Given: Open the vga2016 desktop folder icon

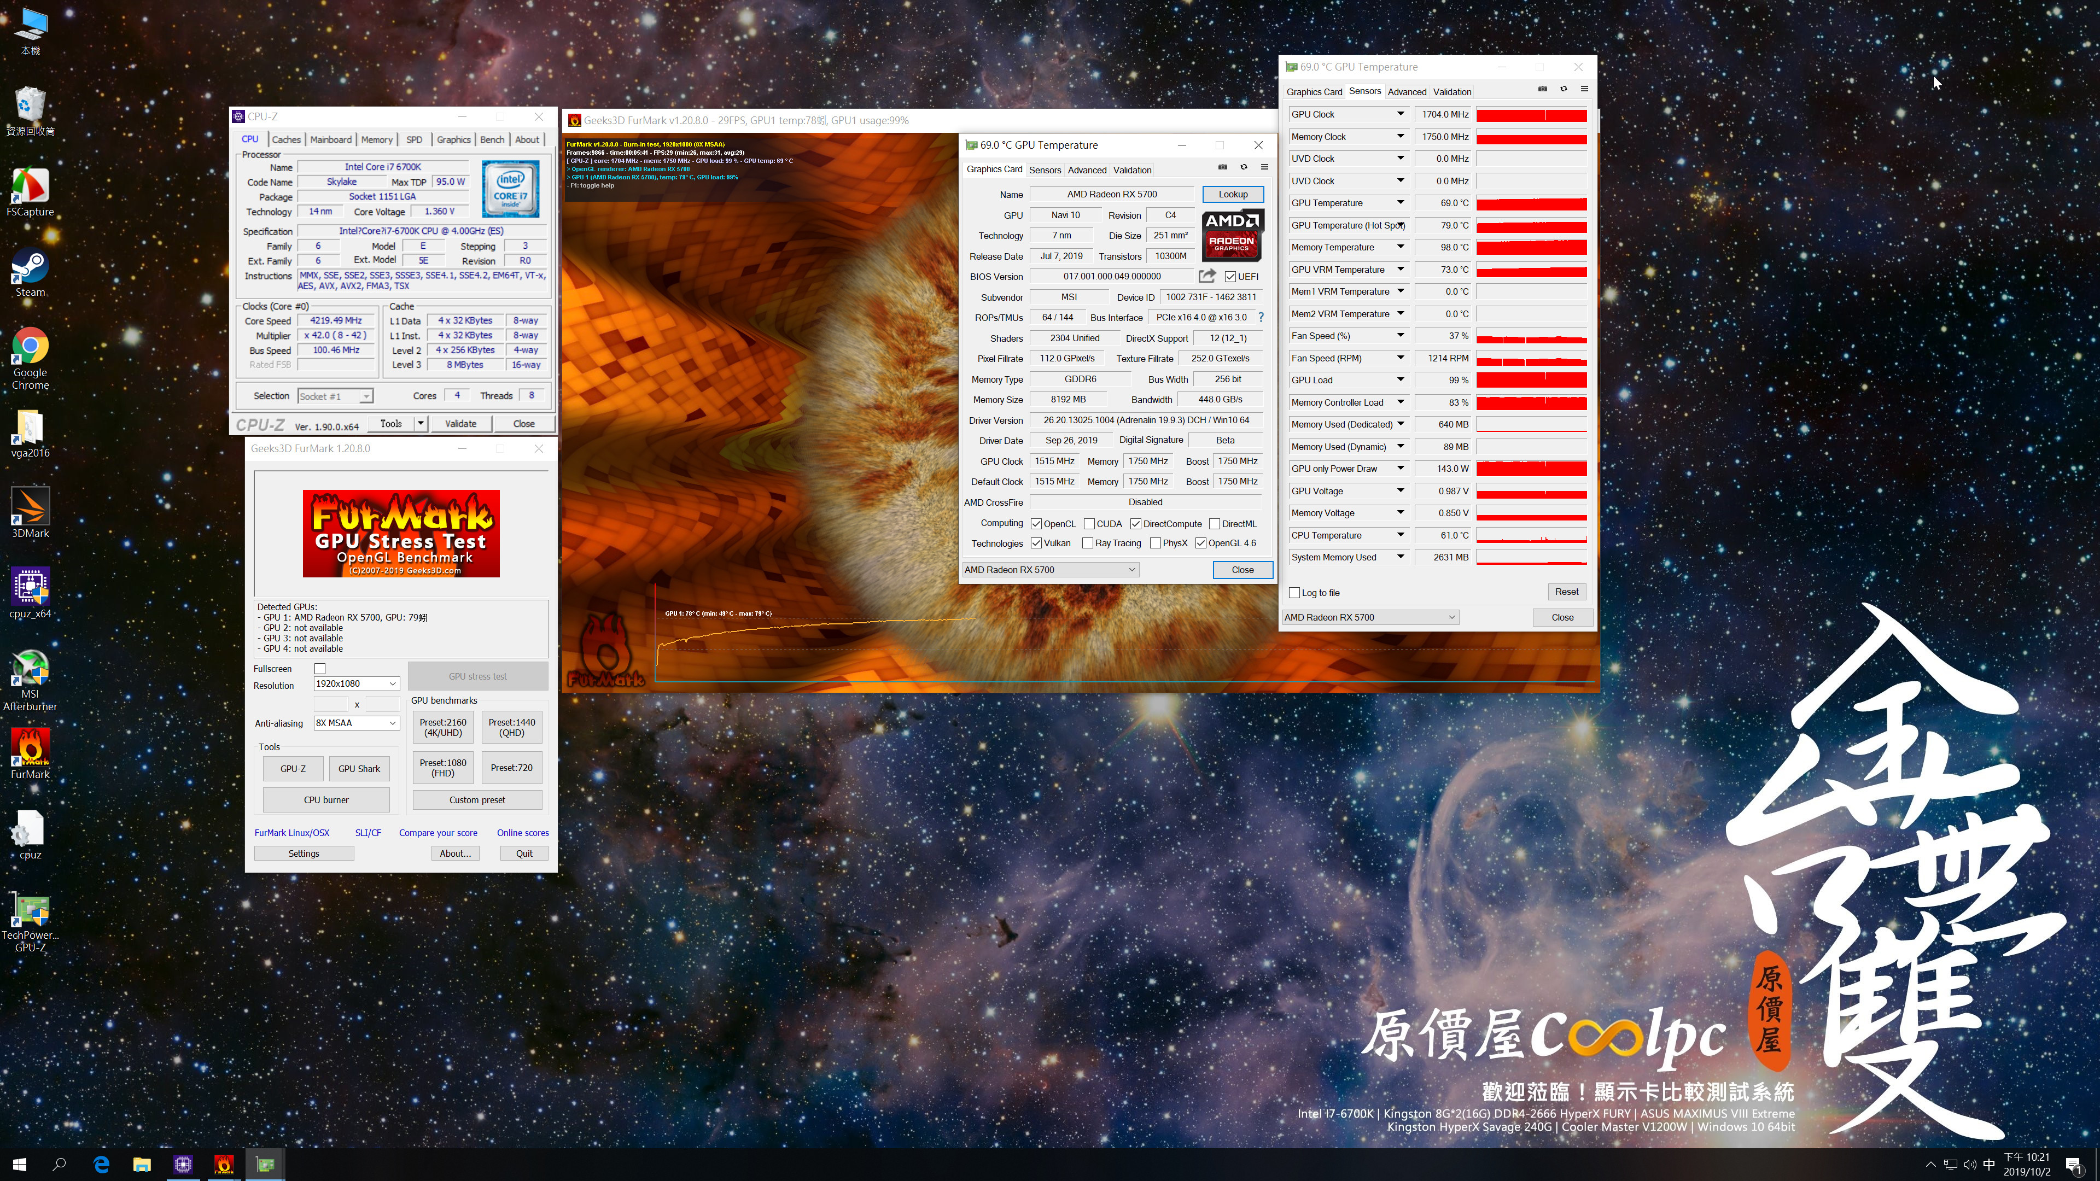Looking at the screenshot, I should 30,434.
